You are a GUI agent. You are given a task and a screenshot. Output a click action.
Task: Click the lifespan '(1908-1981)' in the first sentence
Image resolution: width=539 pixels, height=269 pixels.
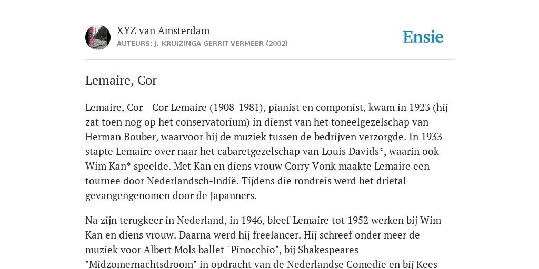click(237, 107)
